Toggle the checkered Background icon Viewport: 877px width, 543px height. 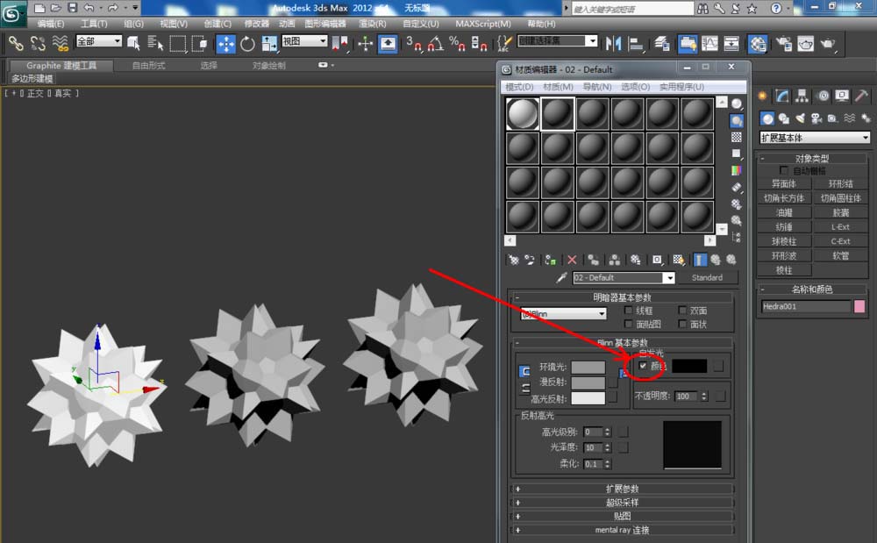pos(737,137)
